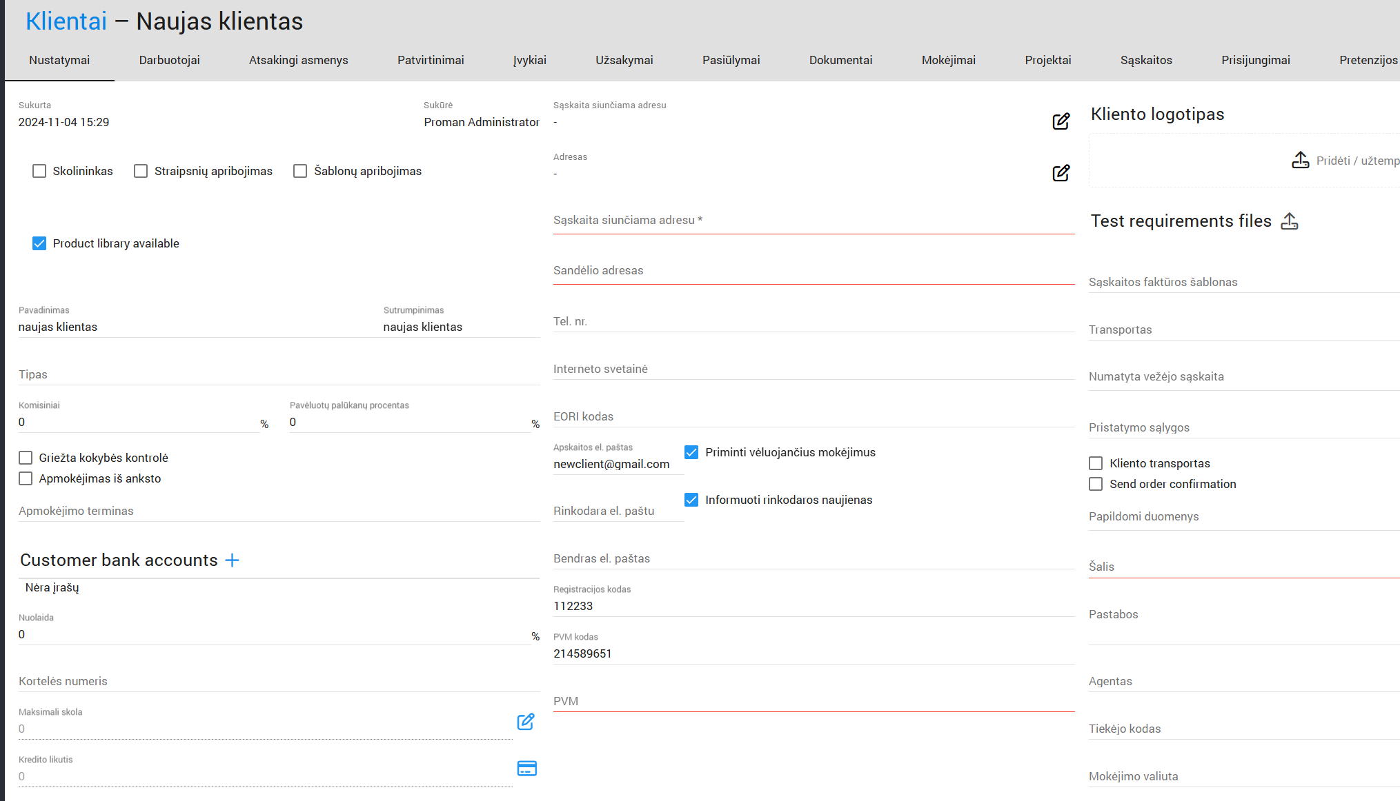Toggle the Skolininkas checkbox

tap(39, 171)
